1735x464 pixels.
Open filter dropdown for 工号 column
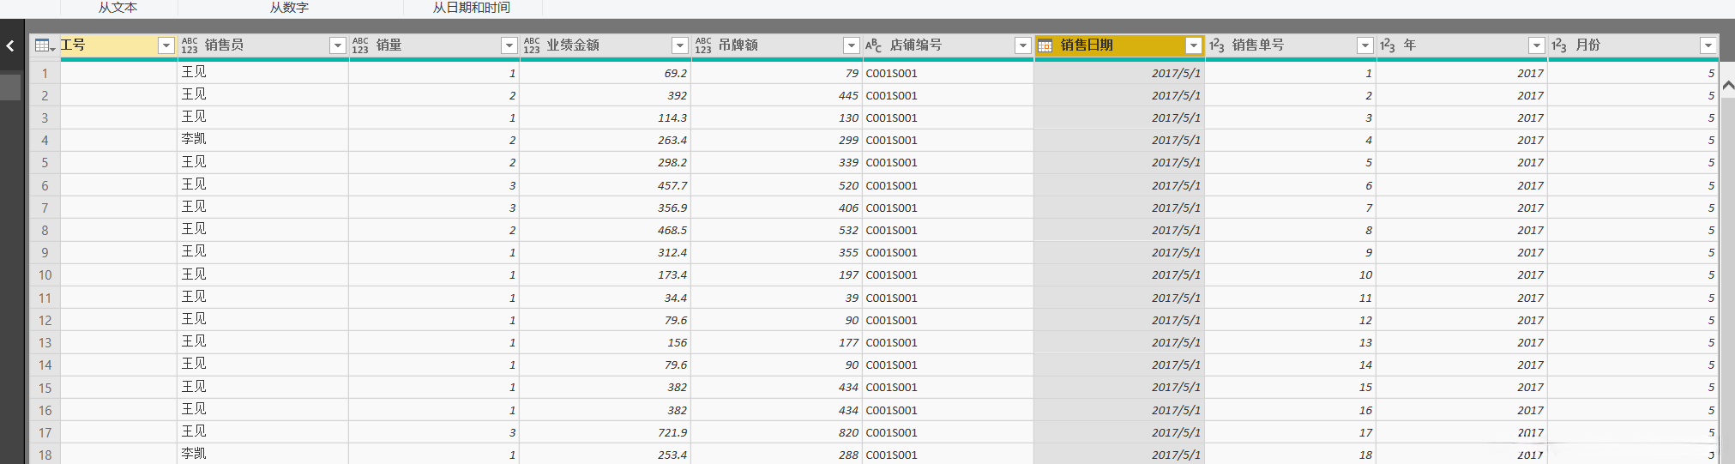point(166,45)
